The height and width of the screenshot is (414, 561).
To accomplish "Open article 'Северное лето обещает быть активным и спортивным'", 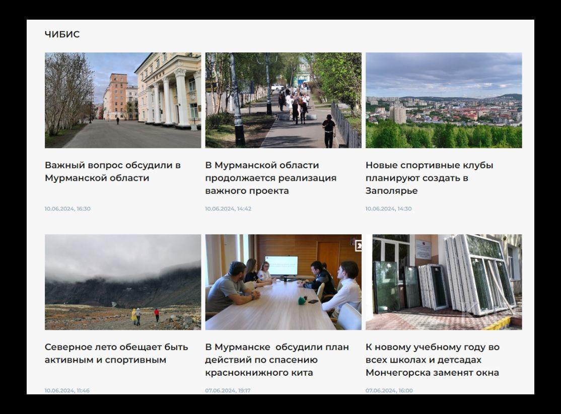I will click(116, 353).
